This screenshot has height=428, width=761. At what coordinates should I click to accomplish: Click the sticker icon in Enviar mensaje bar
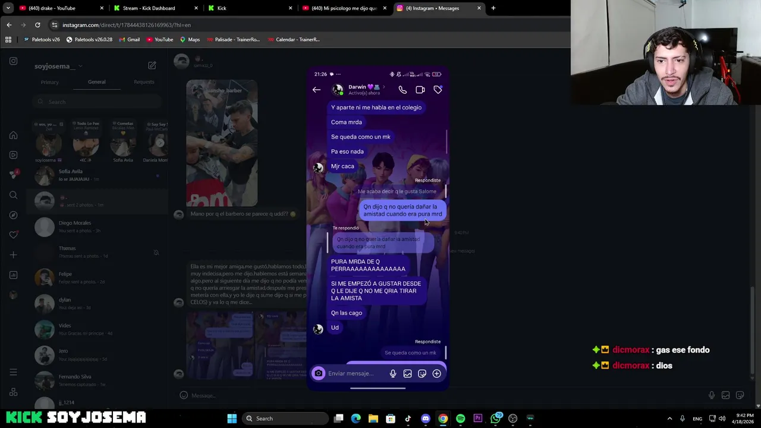pos(422,373)
